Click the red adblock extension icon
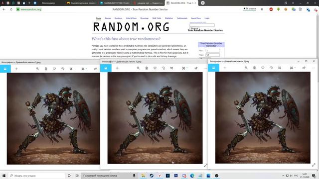The height and width of the screenshot is (179, 319). tap(271, 9)
